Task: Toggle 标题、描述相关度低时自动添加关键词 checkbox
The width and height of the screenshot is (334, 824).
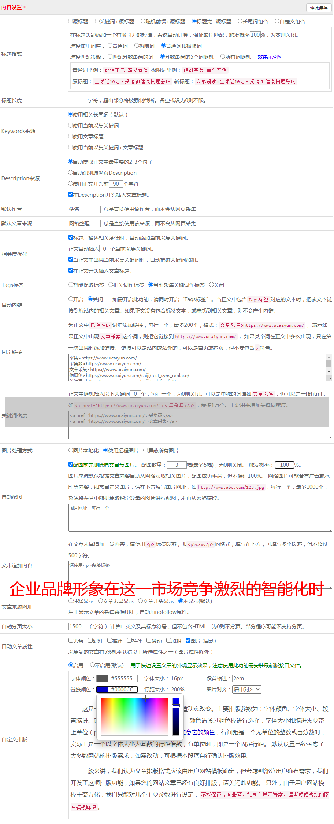Action: [x=71, y=237]
